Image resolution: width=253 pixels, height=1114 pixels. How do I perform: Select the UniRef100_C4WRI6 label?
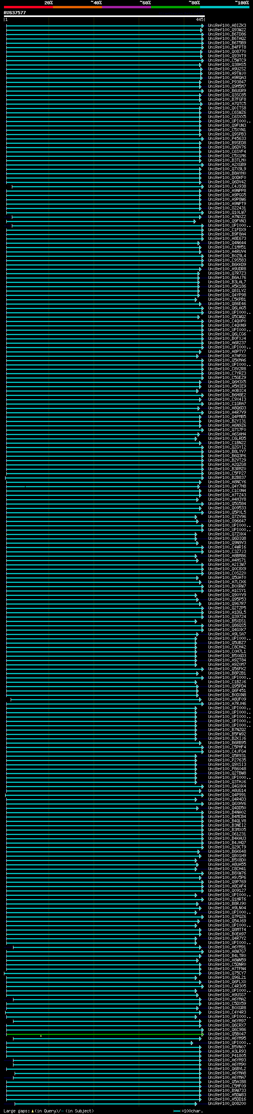coord(227,547)
